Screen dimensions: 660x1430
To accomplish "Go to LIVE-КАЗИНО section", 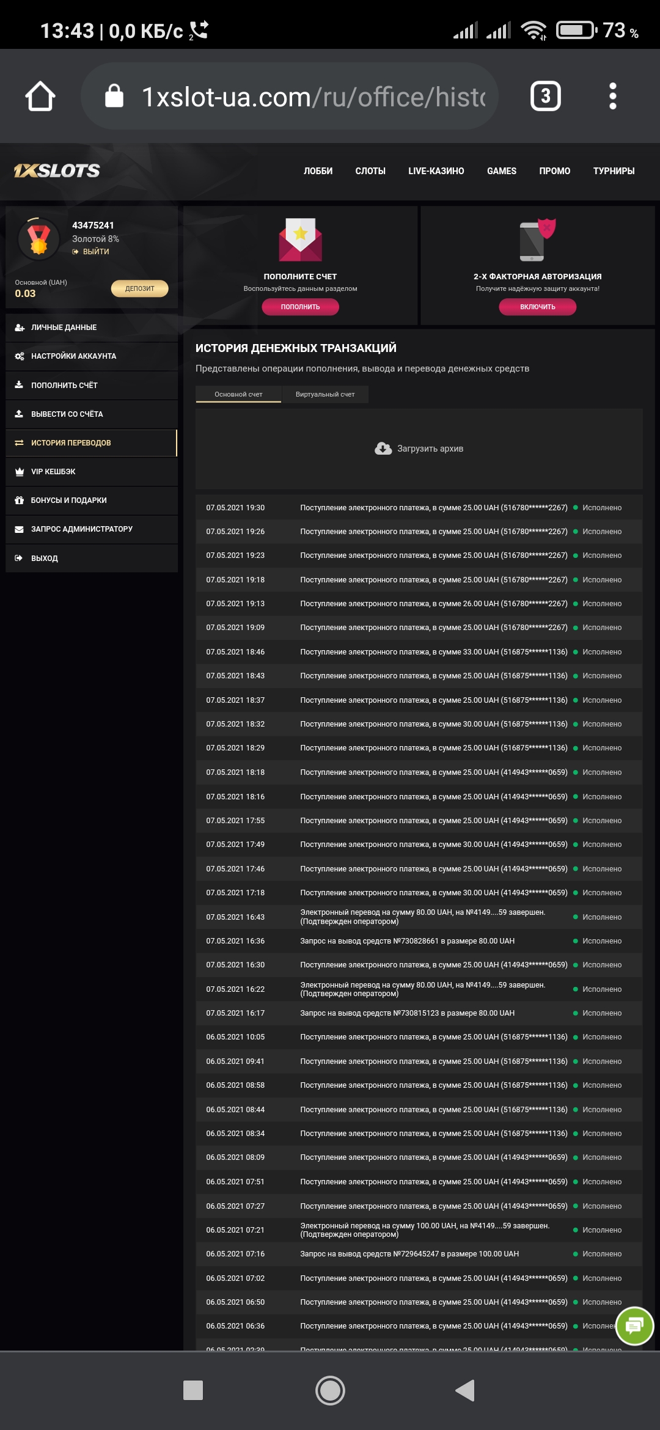I will click(436, 171).
